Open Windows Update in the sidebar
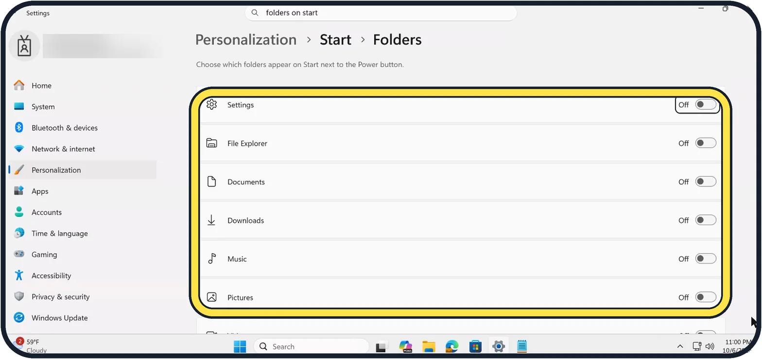Screen dimensions: 762x359 click(83, 318)
